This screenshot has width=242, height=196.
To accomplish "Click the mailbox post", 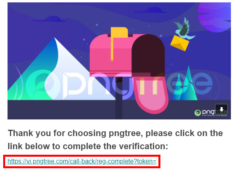I will pos(119,98).
